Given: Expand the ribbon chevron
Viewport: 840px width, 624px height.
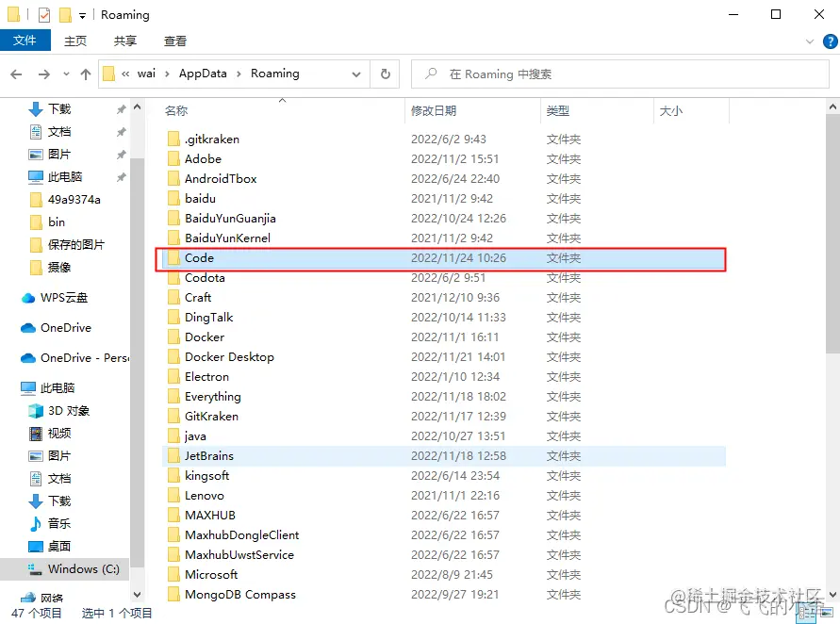Looking at the screenshot, I should [x=810, y=41].
